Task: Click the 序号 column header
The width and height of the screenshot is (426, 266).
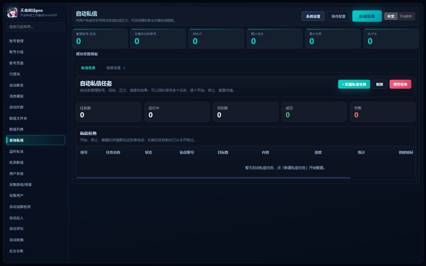Action: pyautogui.click(x=84, y=152)
